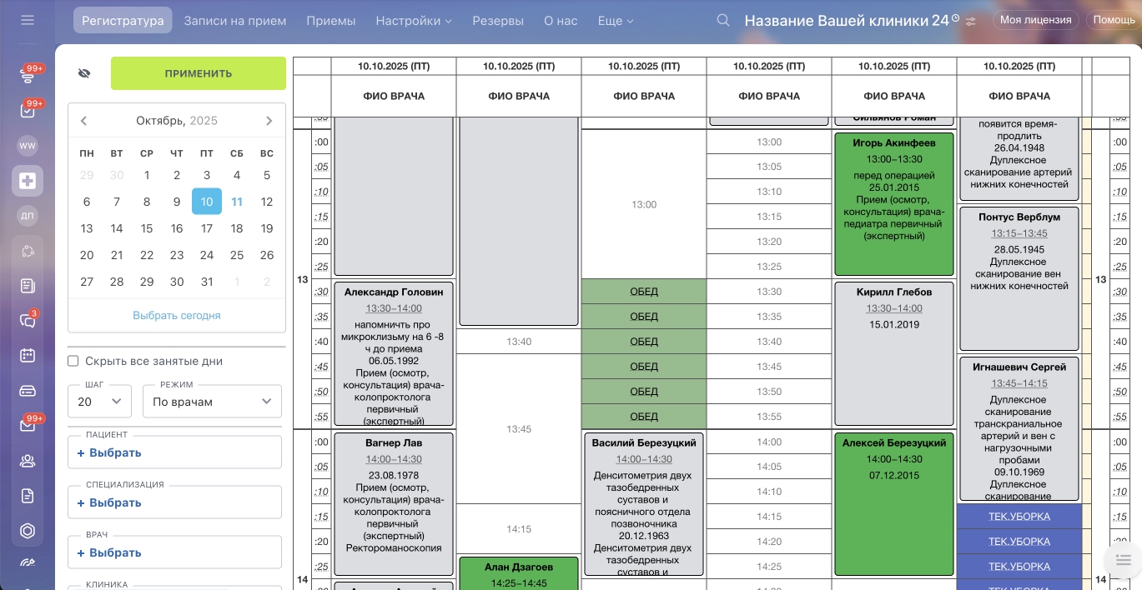Open the people group icon in sidebar

pyautogui.click(x=28, y=461)
